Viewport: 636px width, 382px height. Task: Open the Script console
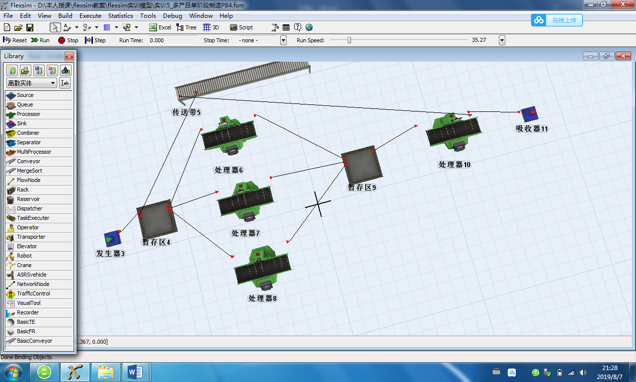pos(241,27)
